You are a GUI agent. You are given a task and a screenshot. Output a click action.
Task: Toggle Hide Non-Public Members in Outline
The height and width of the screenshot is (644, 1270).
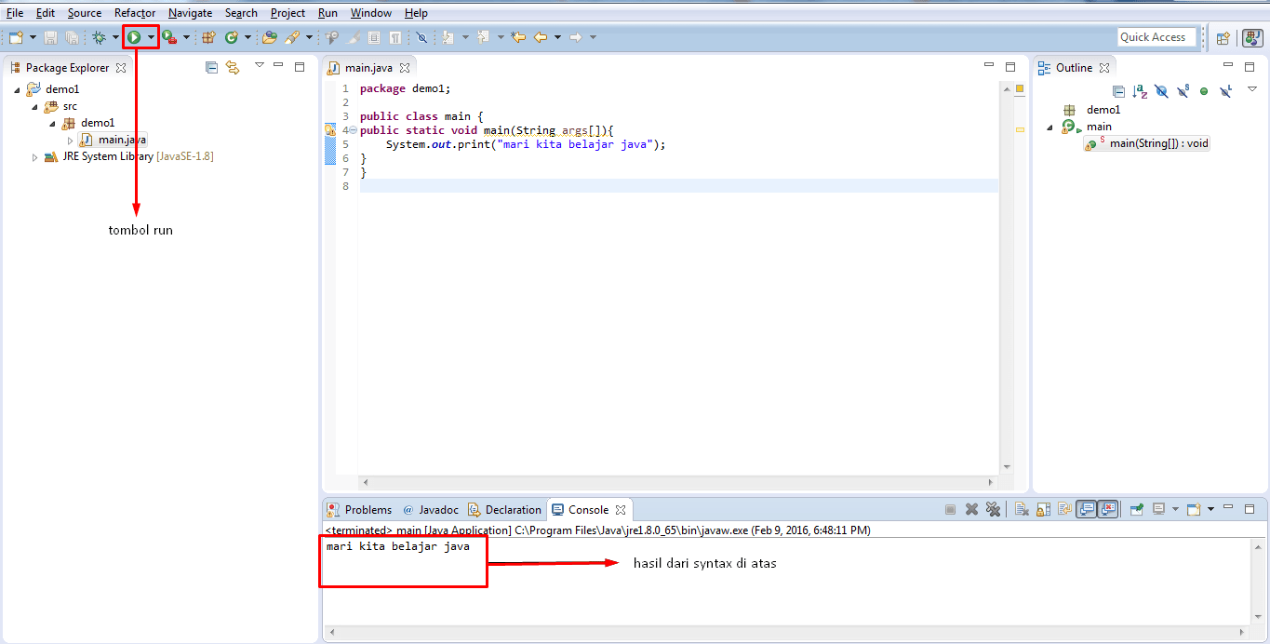click(x=1204, y=91)
